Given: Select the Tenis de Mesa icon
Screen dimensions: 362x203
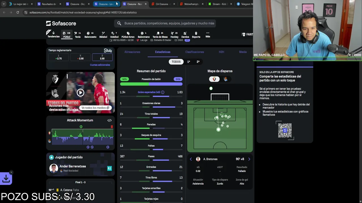Looking at the screenshot, I should click(x=160, y=35).
